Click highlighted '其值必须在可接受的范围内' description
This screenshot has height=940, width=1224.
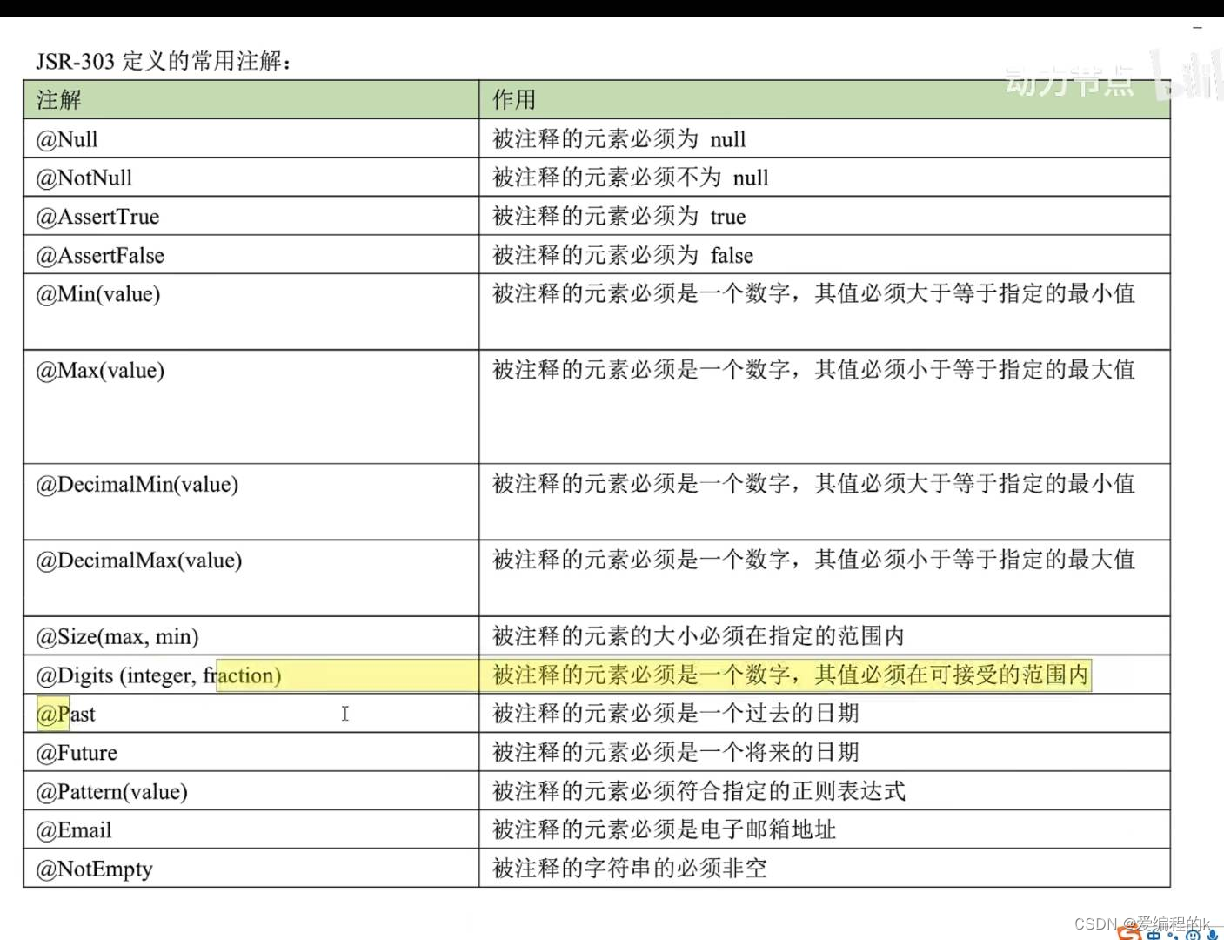coord(952,675)
